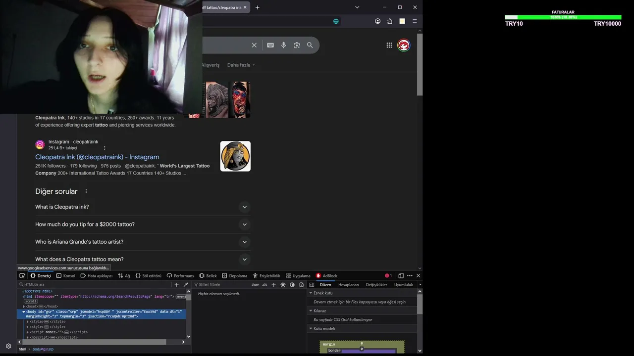The width and height of the screenshot is (634, 356).
Task: Toggle the .hov pseudo-class panel
Action: click(x=255, y=285)
